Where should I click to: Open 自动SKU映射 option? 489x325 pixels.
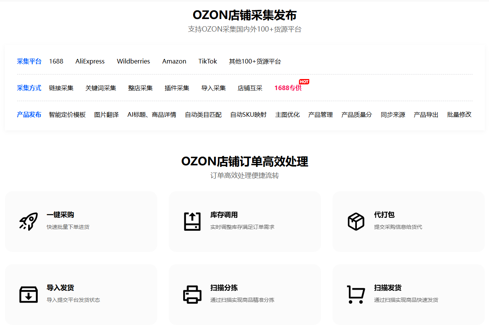click(x=248, y=115)
